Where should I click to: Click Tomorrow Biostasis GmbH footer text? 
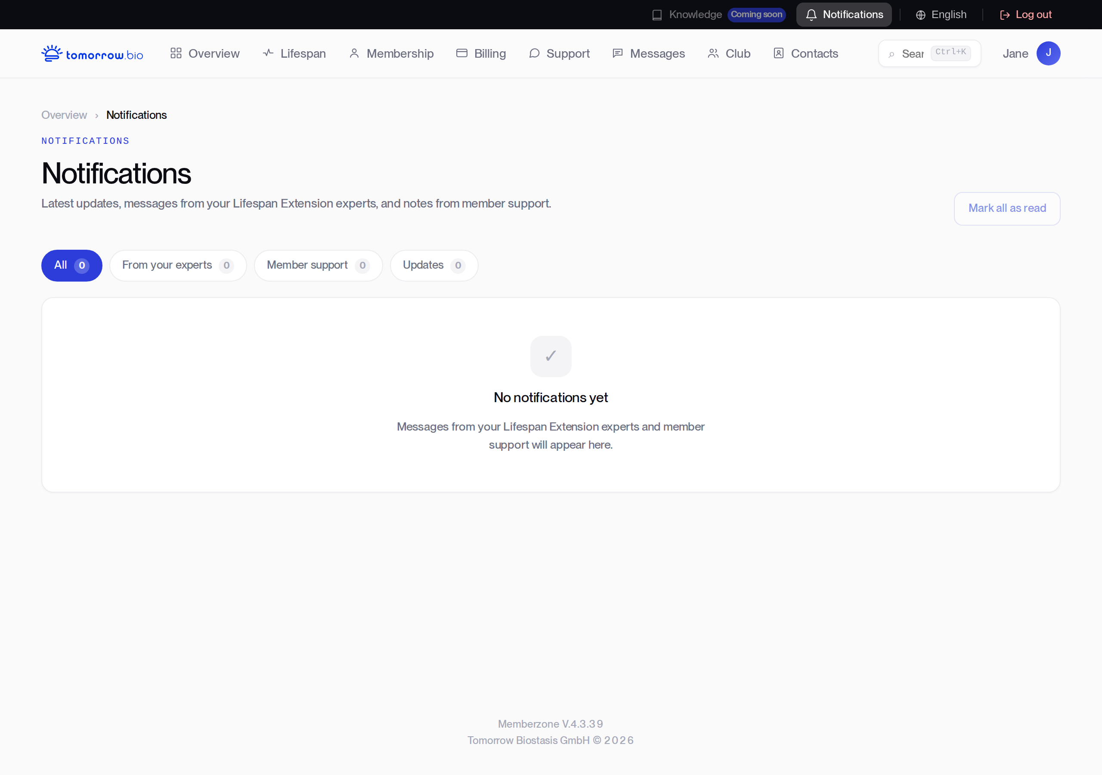coord(551,741)
